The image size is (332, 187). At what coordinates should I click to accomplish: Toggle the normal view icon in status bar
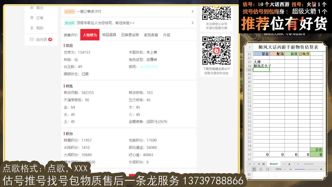pos(254,169)
